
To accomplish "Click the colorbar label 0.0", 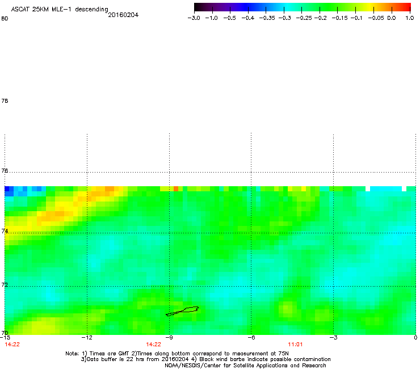I will pos(392,18).
